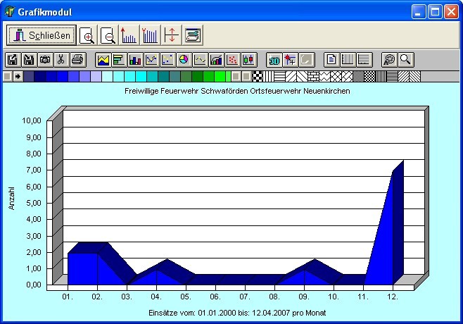The image size is (463, 324).
Task: Pick the pale lavender color swatch
Action: (96, 76)
